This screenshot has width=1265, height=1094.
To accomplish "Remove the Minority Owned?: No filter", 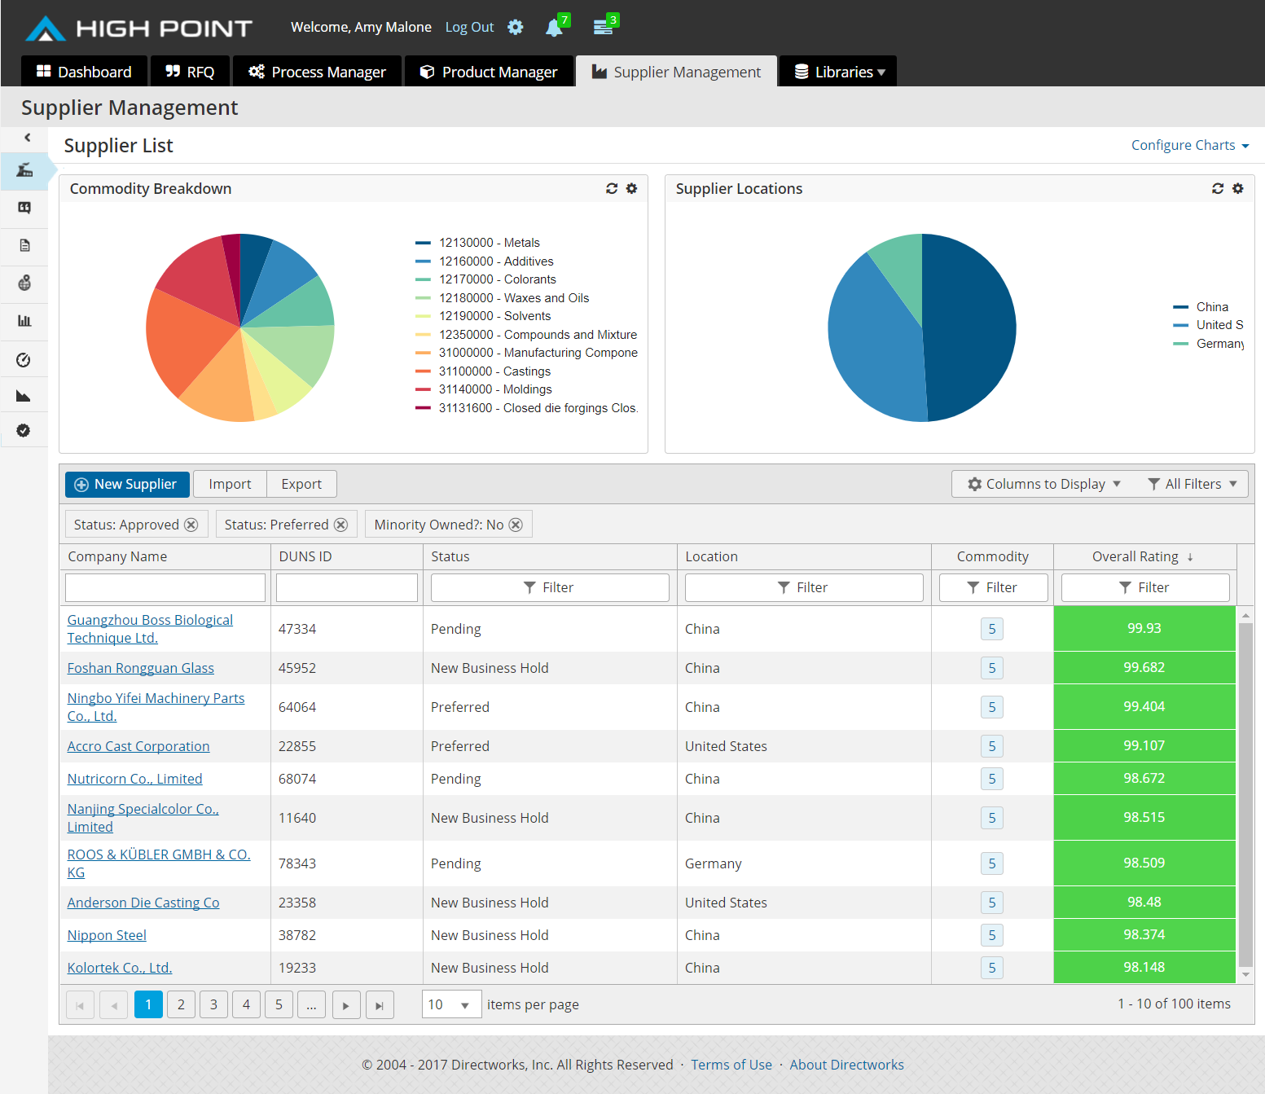I will (516, 525).
